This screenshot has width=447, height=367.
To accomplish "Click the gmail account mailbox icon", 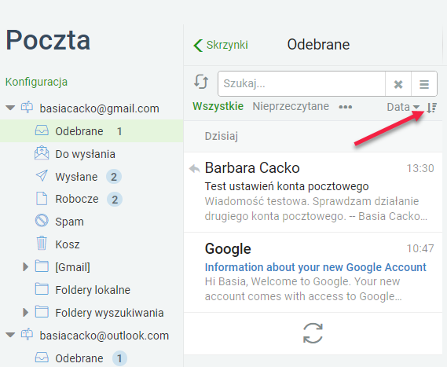I will (27, 108).
